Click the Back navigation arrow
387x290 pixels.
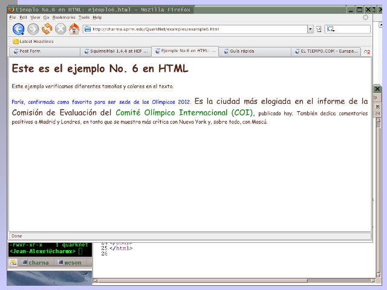pyautogui.click(x=18, y=29)
